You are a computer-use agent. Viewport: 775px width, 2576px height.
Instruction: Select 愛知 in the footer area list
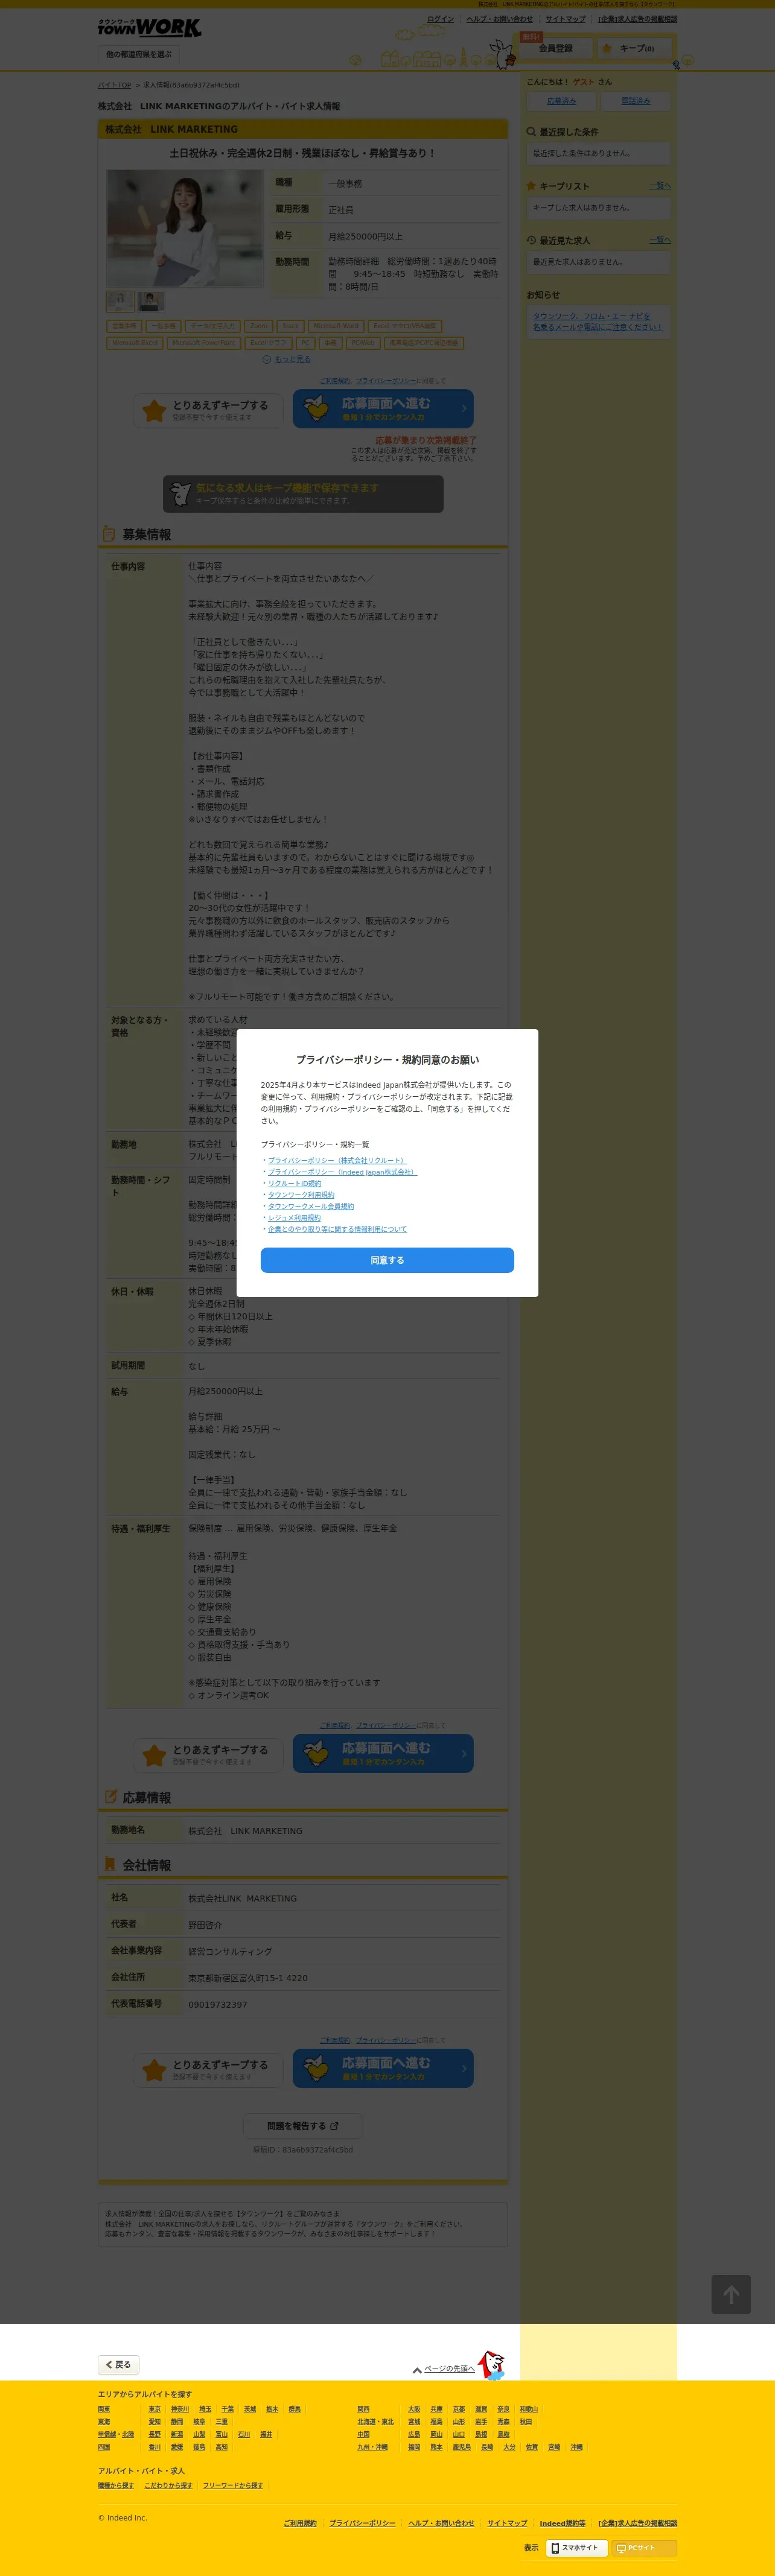[154, 2422]
